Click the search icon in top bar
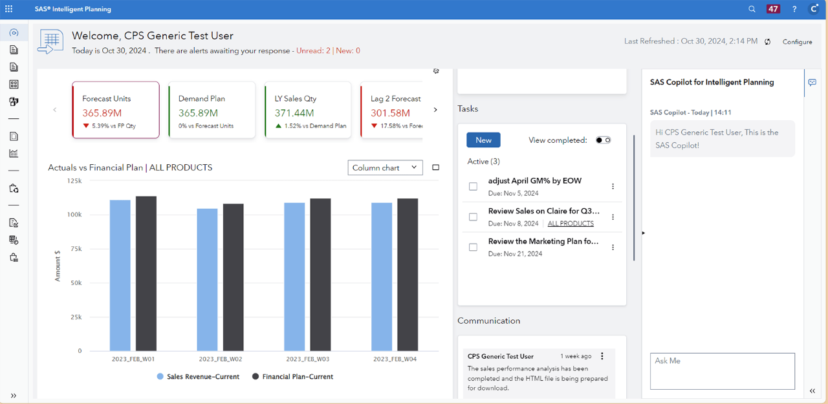 (x=752, y=8)
